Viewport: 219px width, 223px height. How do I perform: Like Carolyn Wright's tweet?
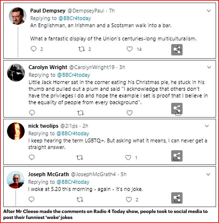(129, 113)
